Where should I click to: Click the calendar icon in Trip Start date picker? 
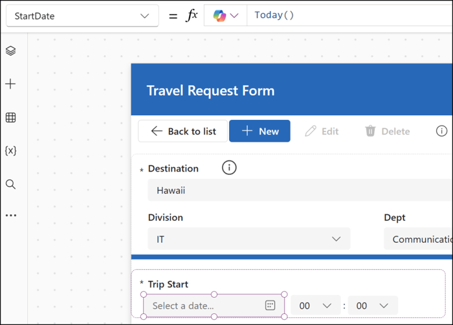271,306
